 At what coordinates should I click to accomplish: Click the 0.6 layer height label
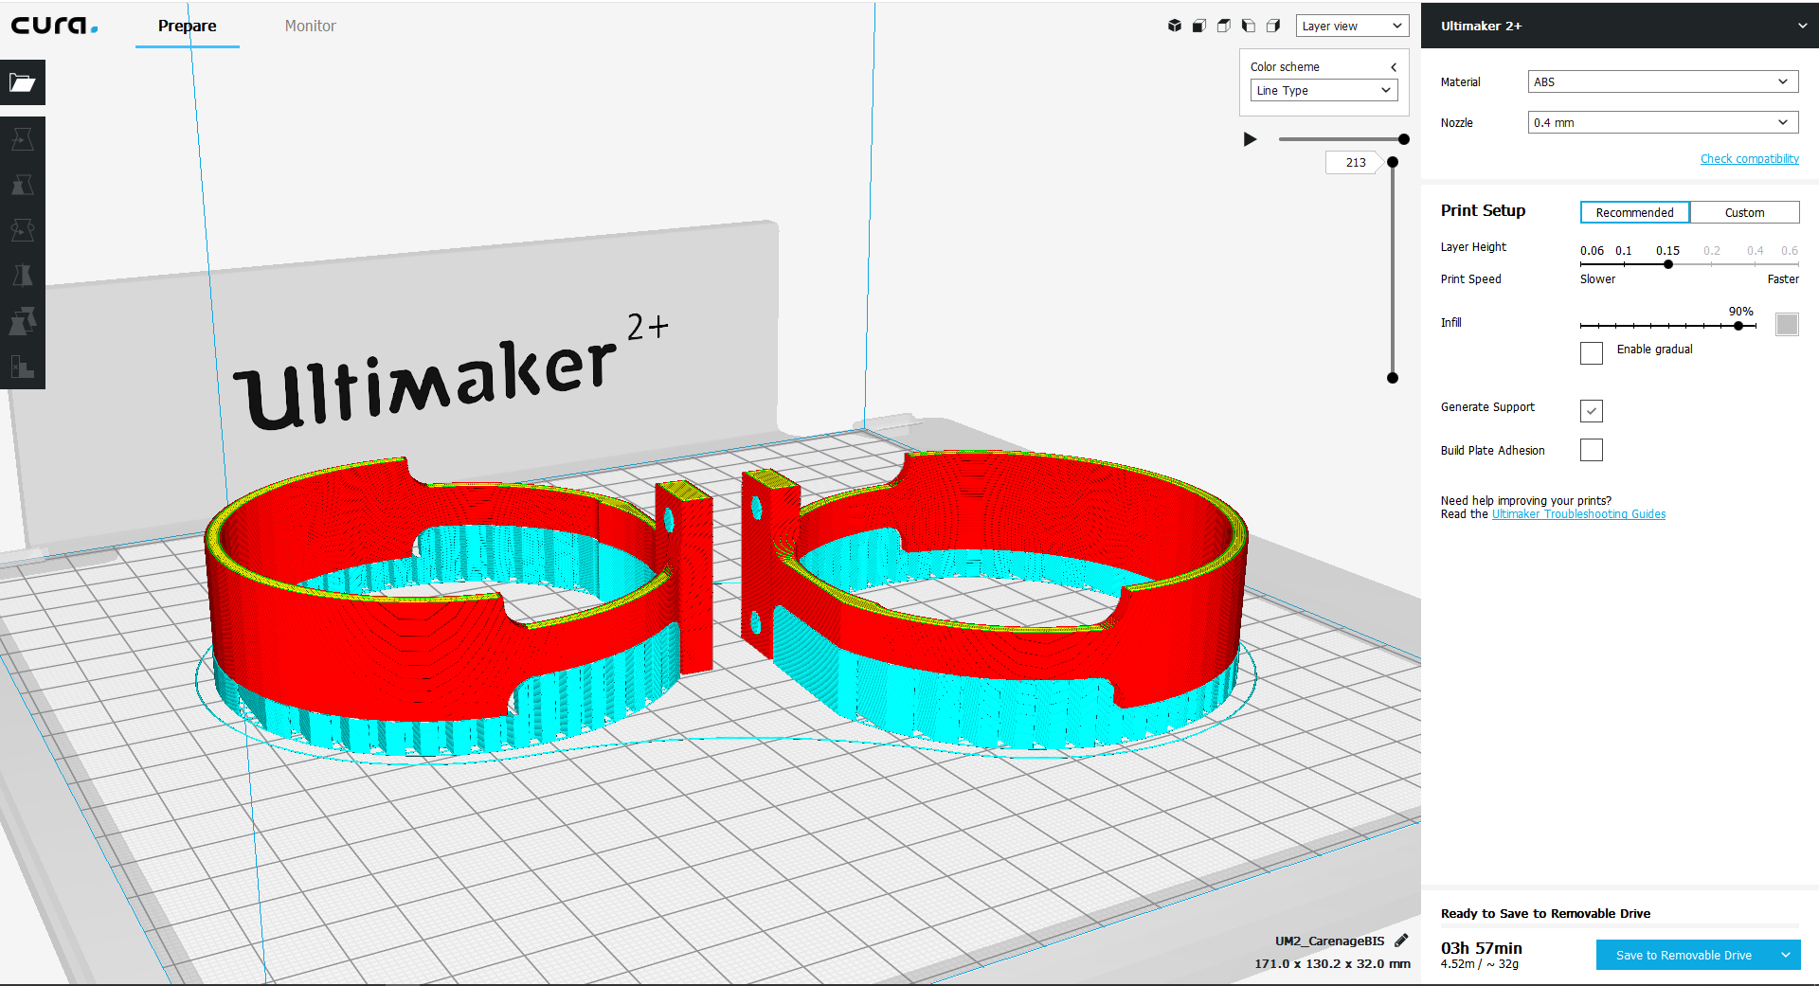pyautogui.click(x=1789, y=251)
